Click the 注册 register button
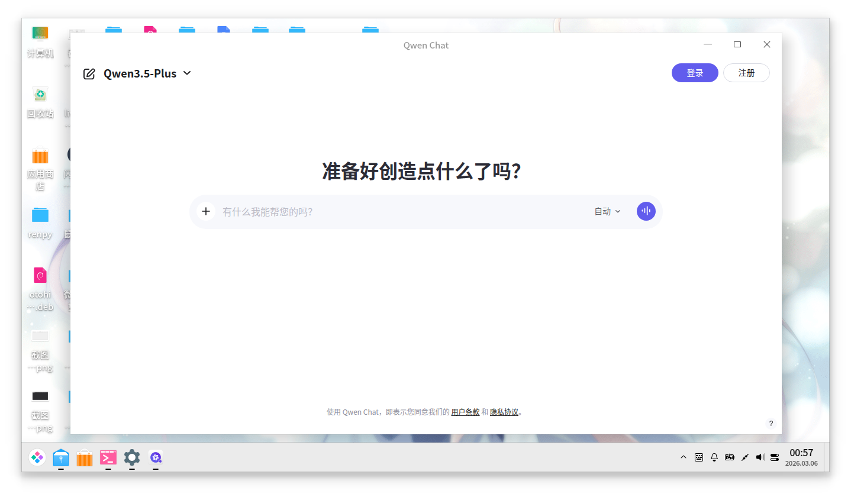Viewport: 851px width, 497px height. coord(746,73)
